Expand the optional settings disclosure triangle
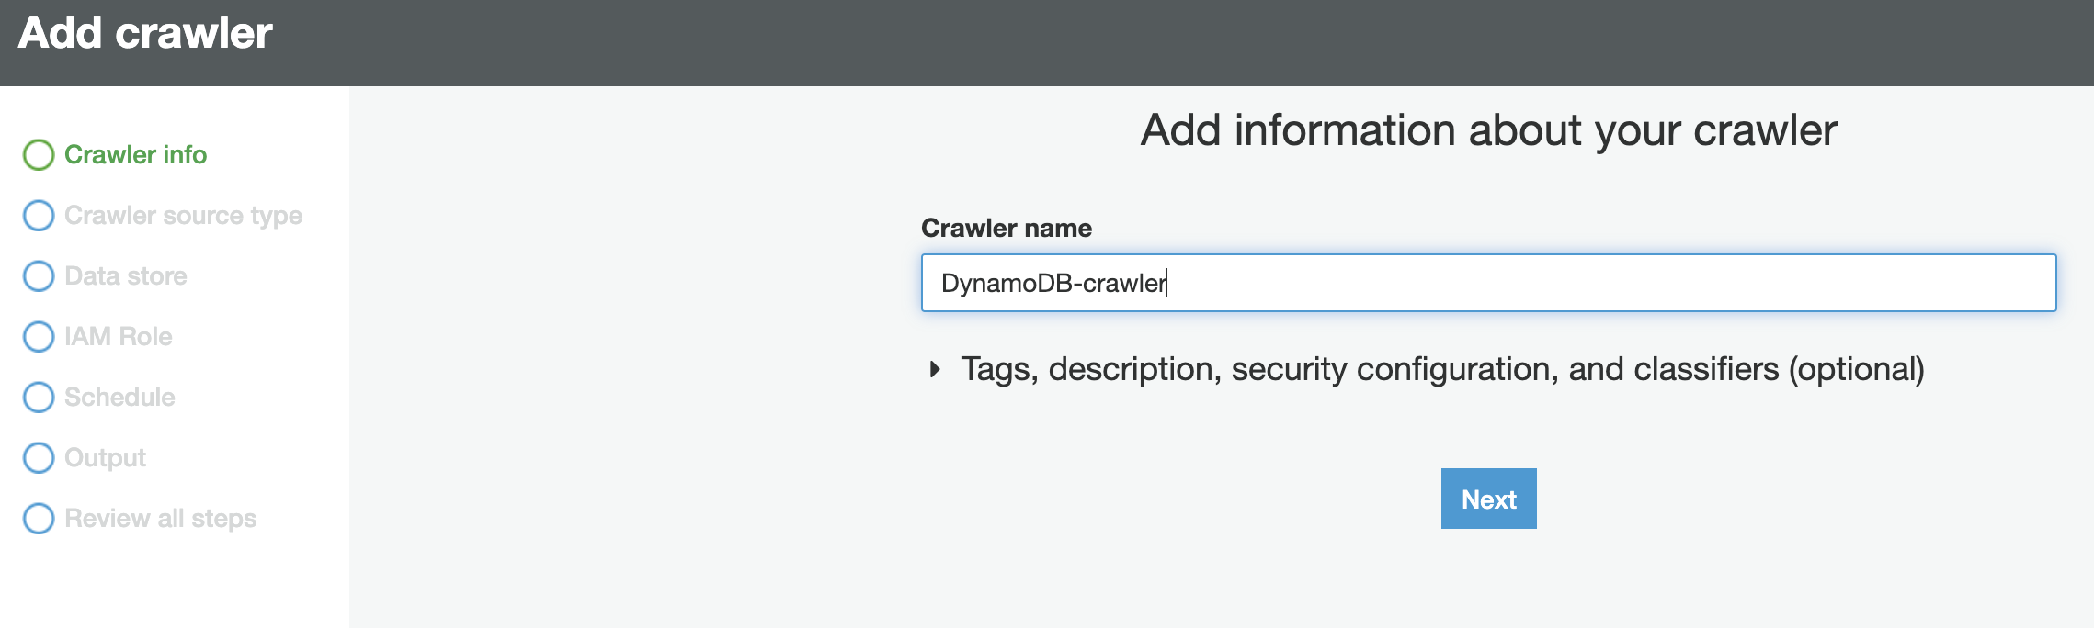 coord(935,369)
